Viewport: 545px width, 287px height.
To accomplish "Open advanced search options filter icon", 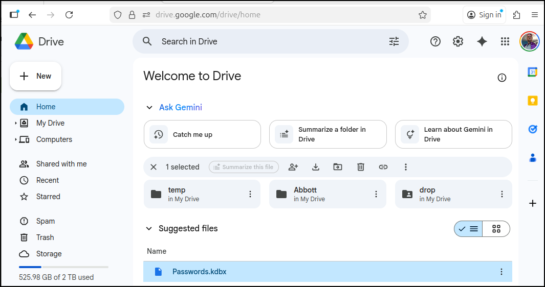I will [394, 42].
